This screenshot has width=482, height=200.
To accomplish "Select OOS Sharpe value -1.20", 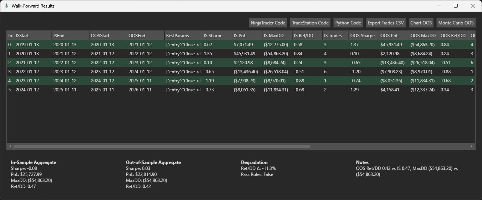I will click(x=364, y=72).
